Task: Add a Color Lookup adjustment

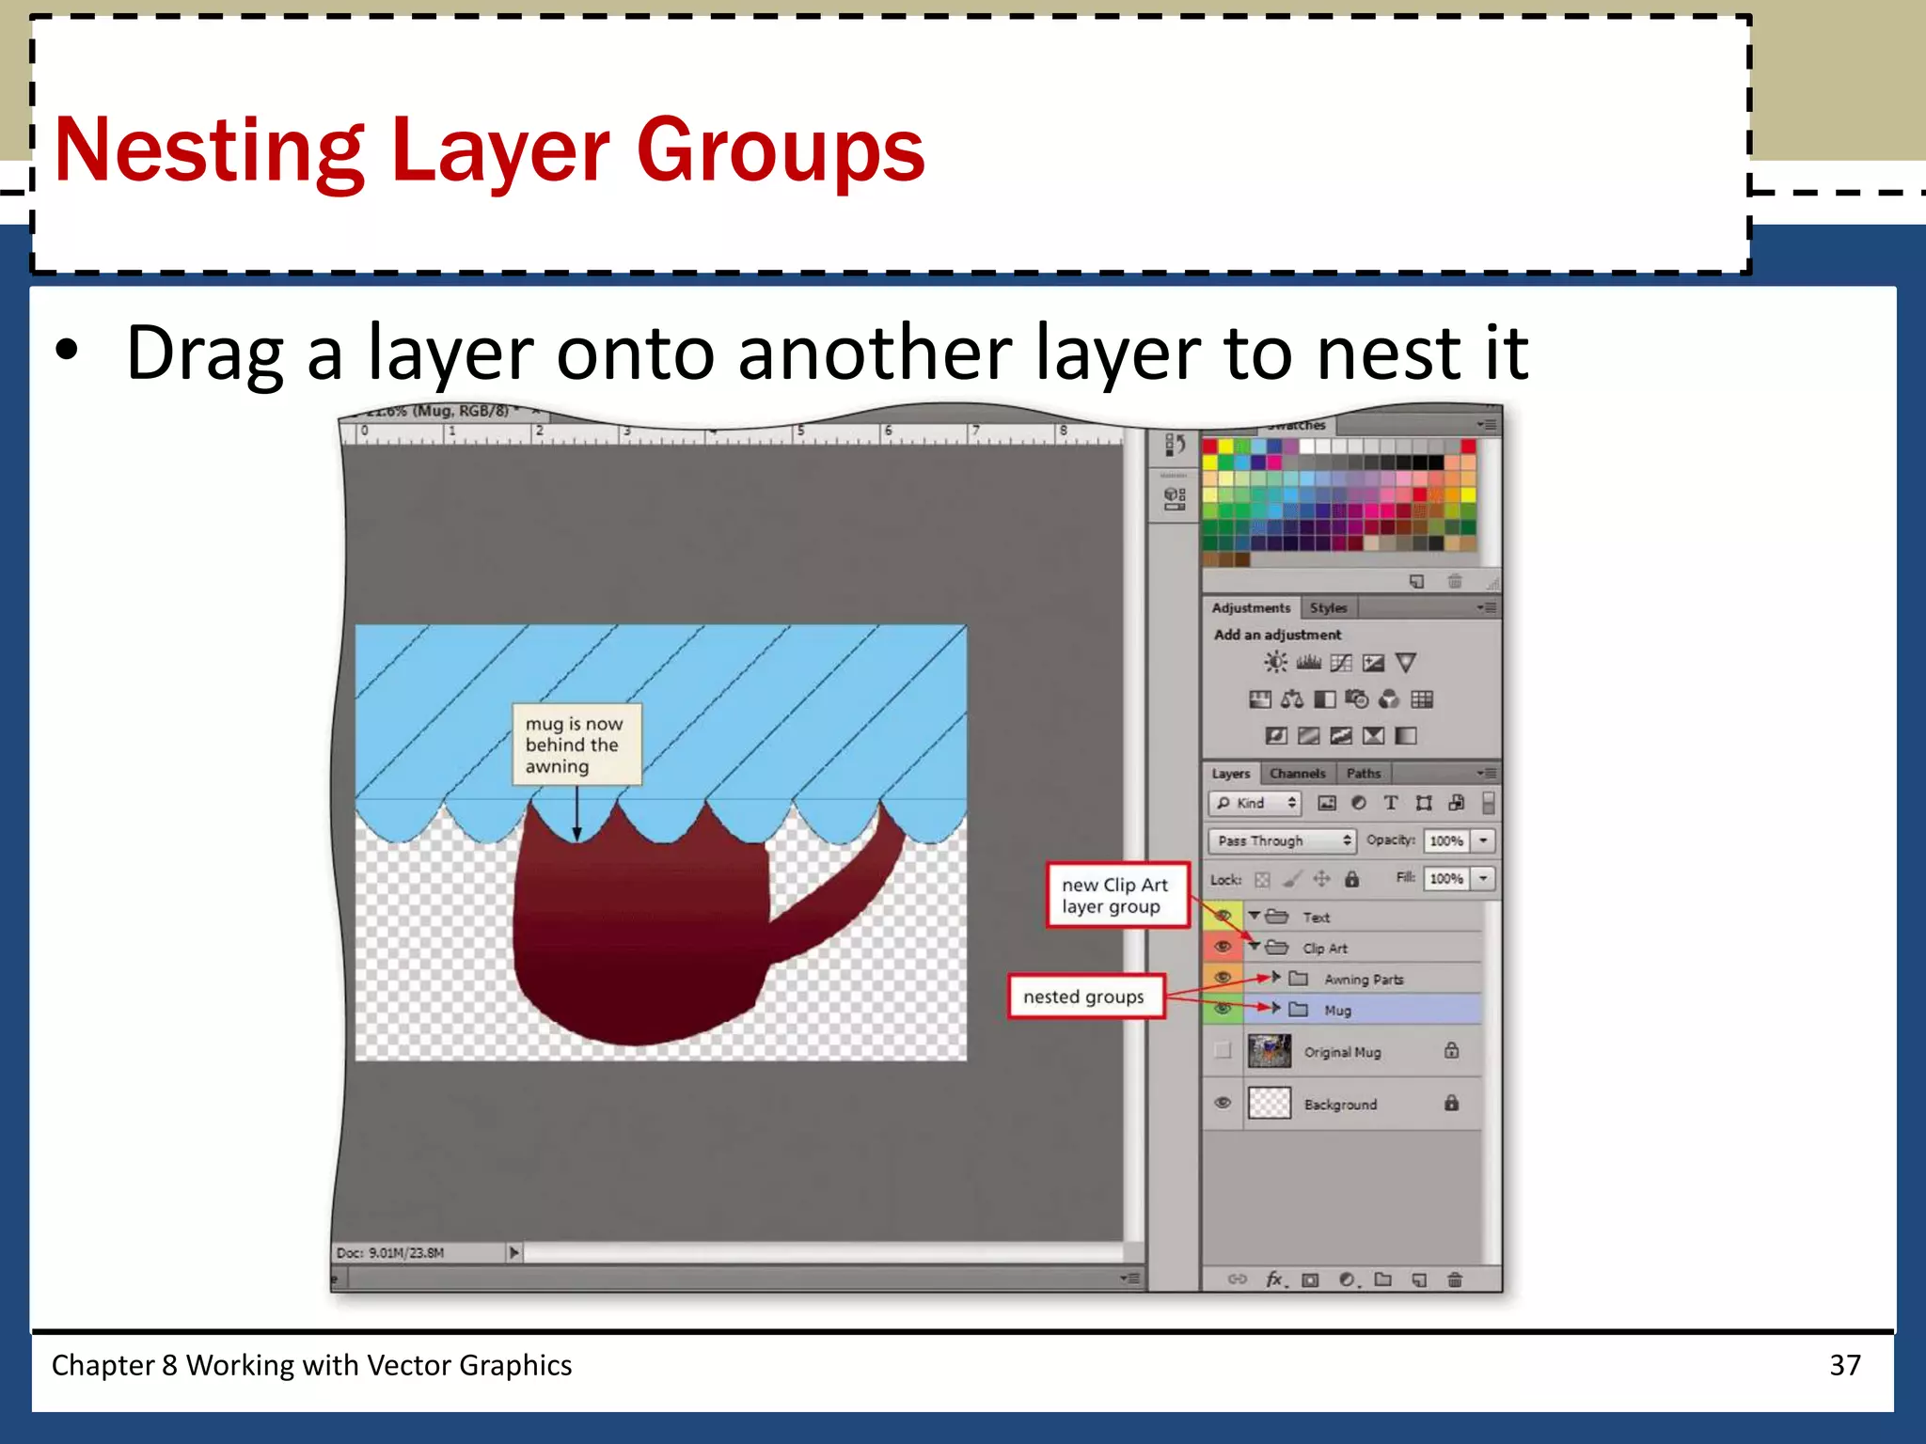Action: coord(1422,699)
